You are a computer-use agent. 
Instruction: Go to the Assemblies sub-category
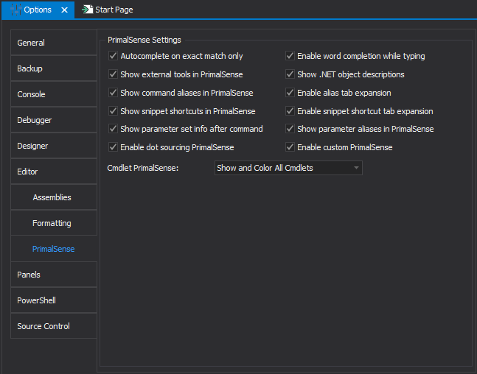(x=54, y=197)
